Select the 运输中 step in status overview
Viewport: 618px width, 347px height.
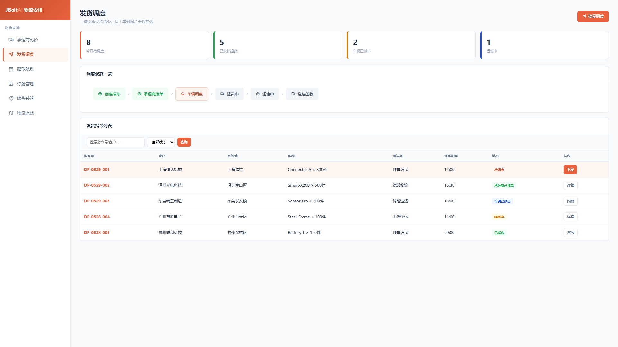coord(265,94)
